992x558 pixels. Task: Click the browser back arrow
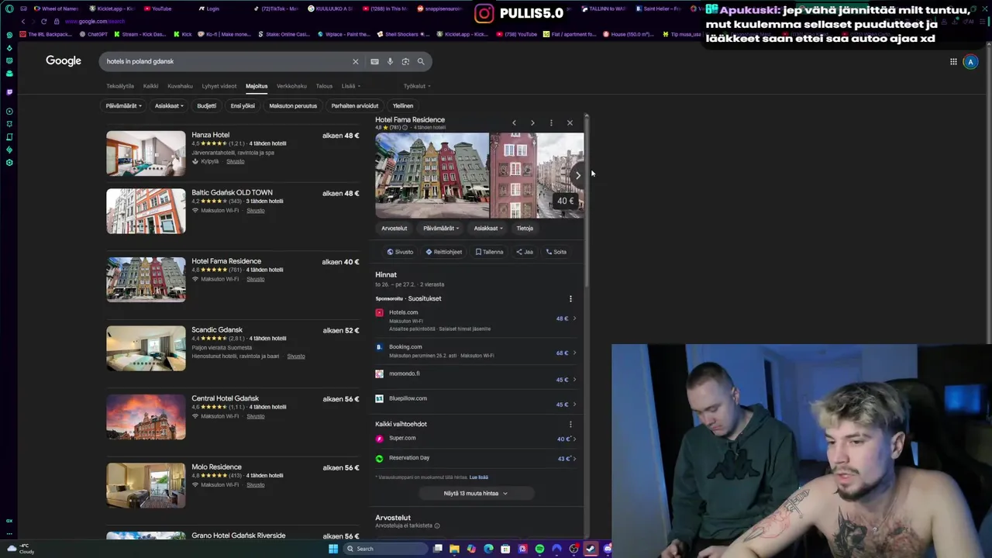[x=23, y=21]
